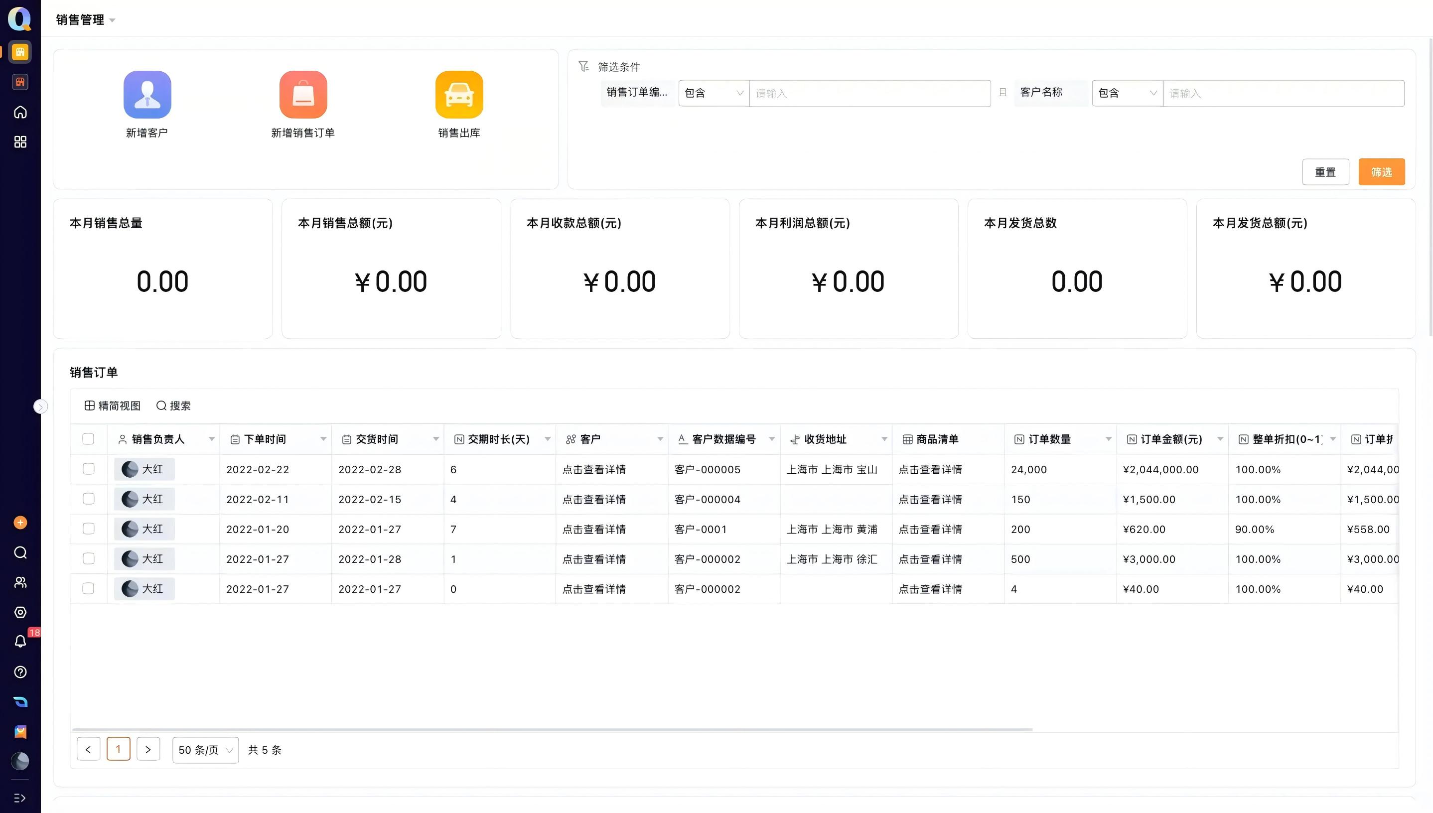Click the orange store icon in sidebar
The width and height of the screenshot is (1433, 813).
click(x=20, y=52)
